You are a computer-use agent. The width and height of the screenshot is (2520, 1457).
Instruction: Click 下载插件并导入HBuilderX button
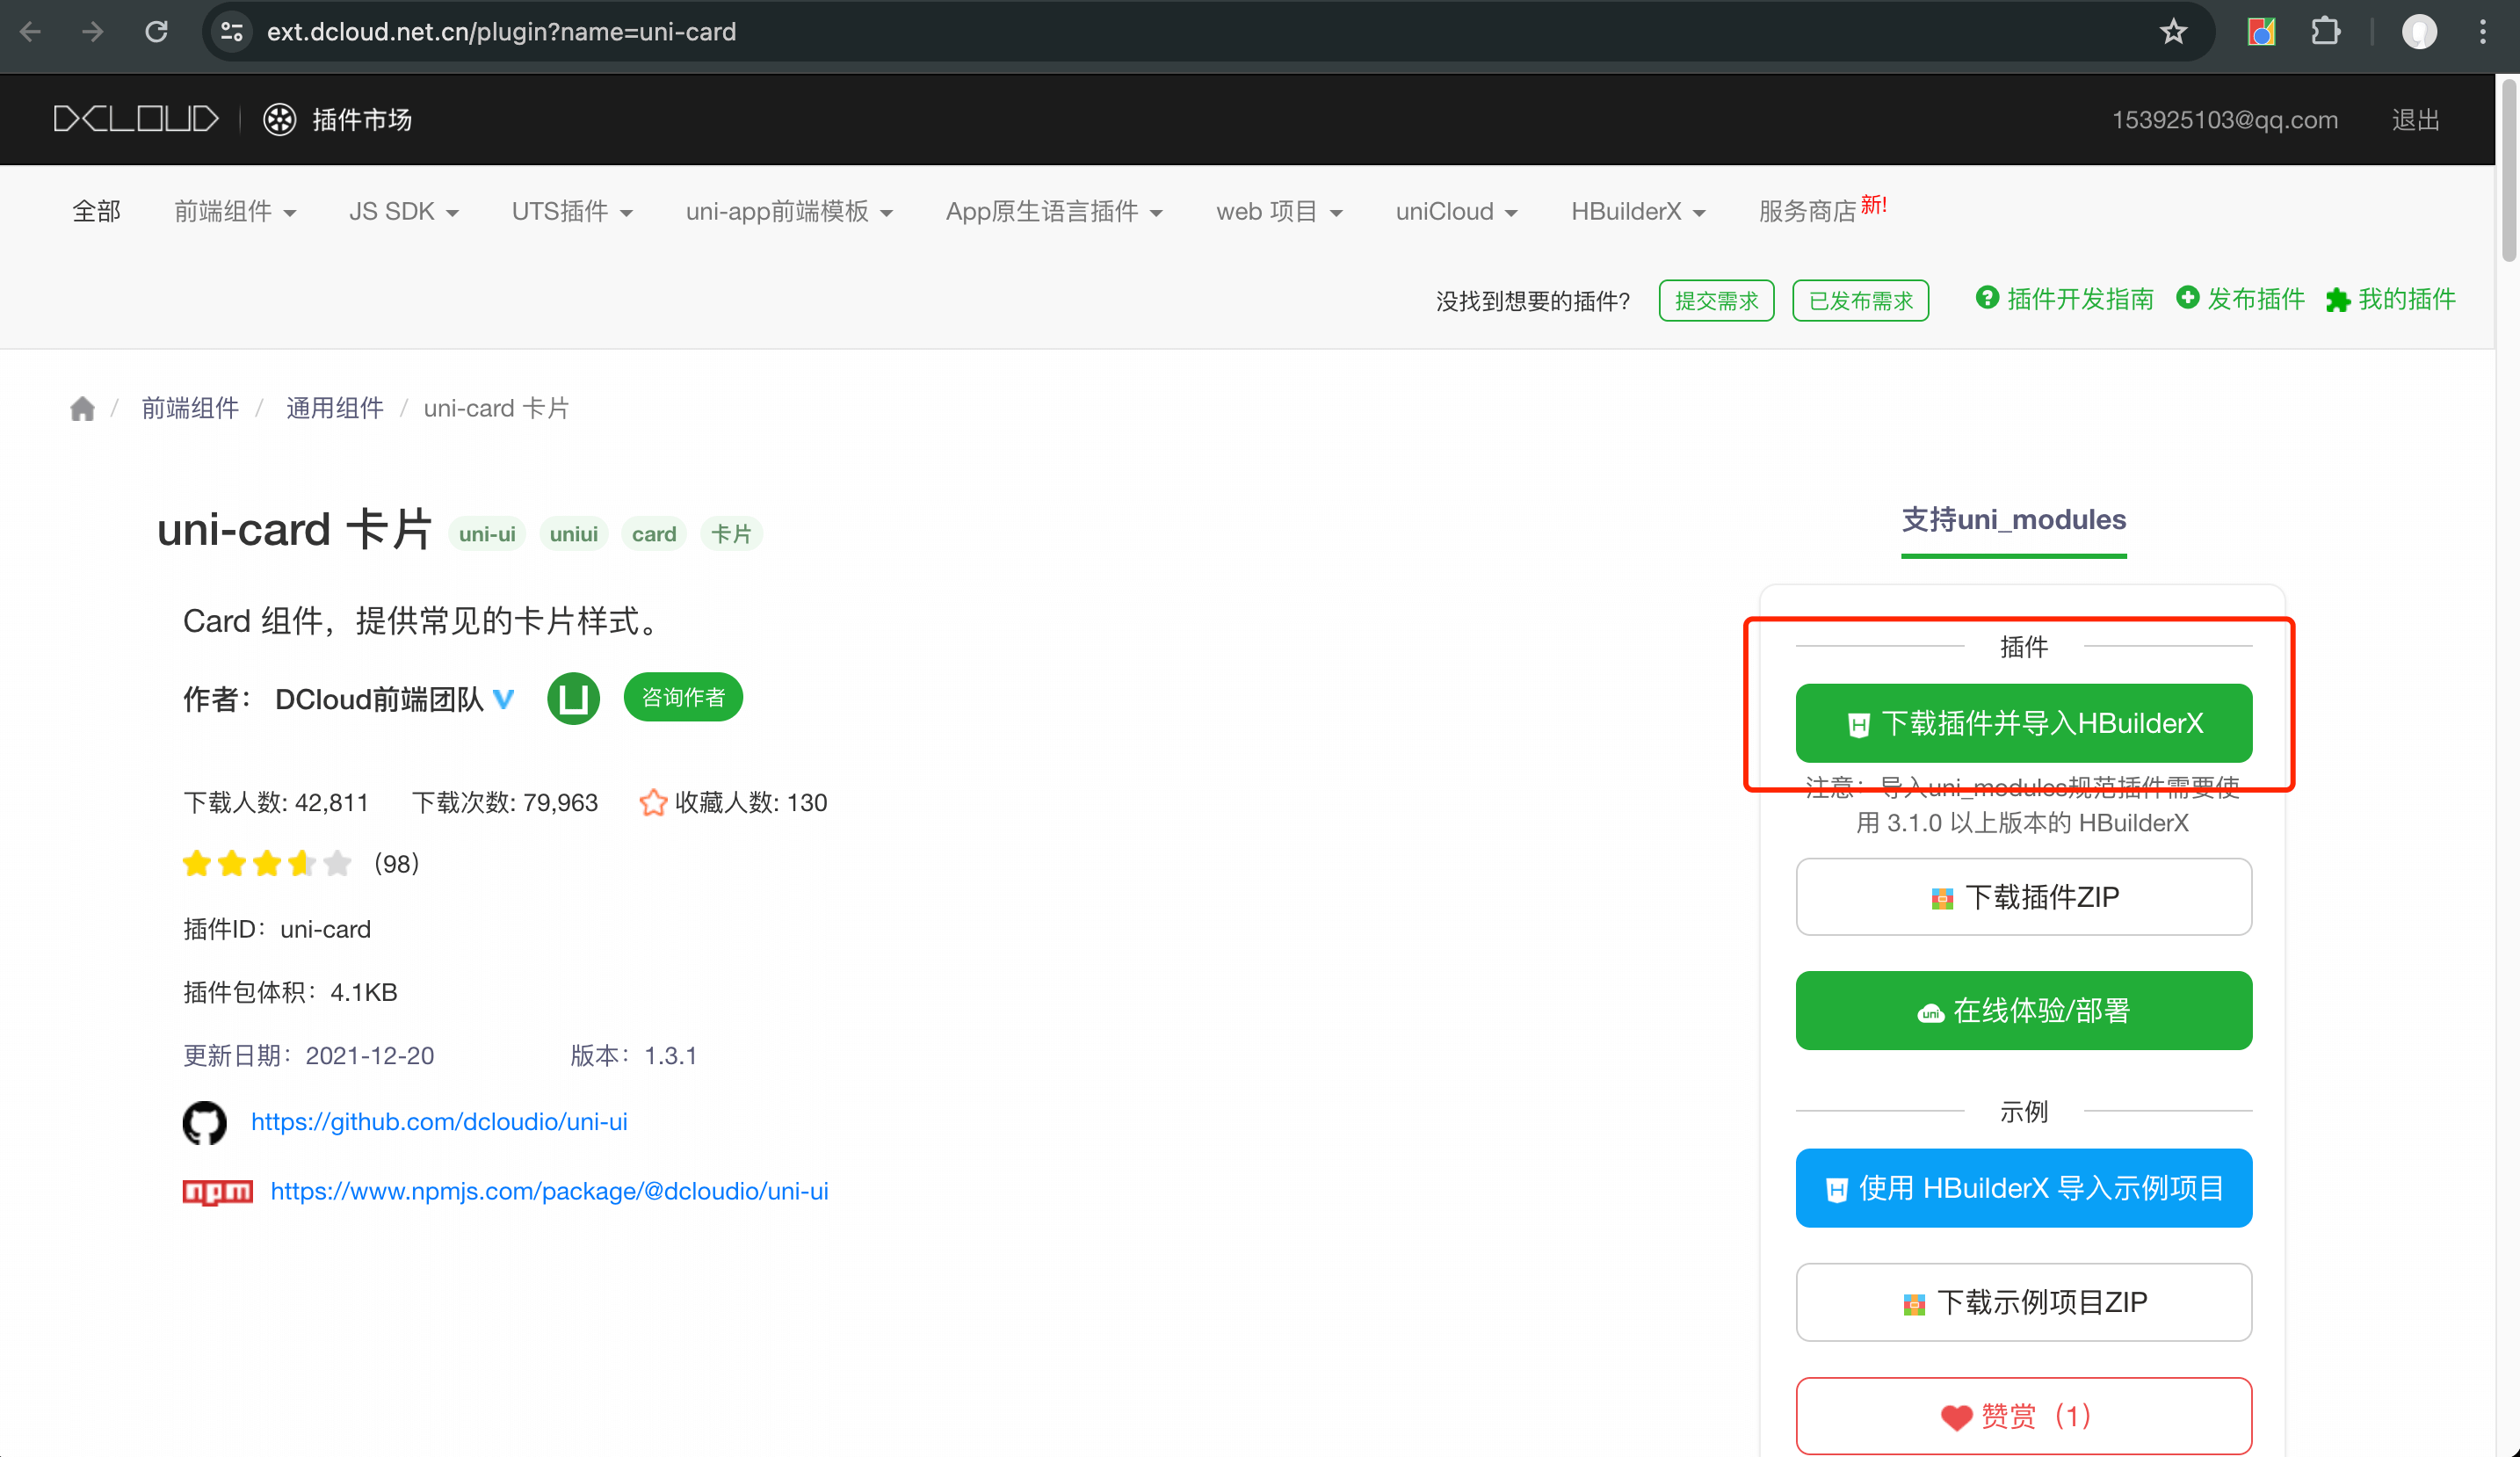[2023, 723]
